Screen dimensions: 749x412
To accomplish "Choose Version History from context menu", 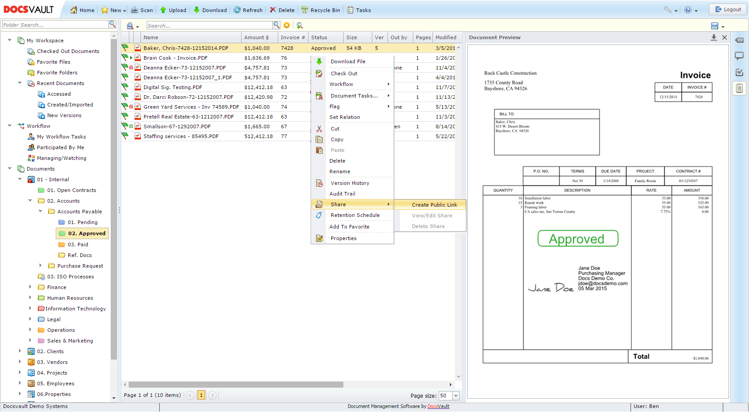I will pyautogui.click(x=350, y=183).
